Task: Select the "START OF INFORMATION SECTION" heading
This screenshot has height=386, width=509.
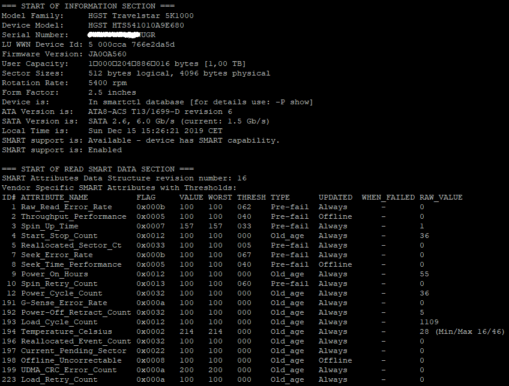Action: [x=88, y=6]
